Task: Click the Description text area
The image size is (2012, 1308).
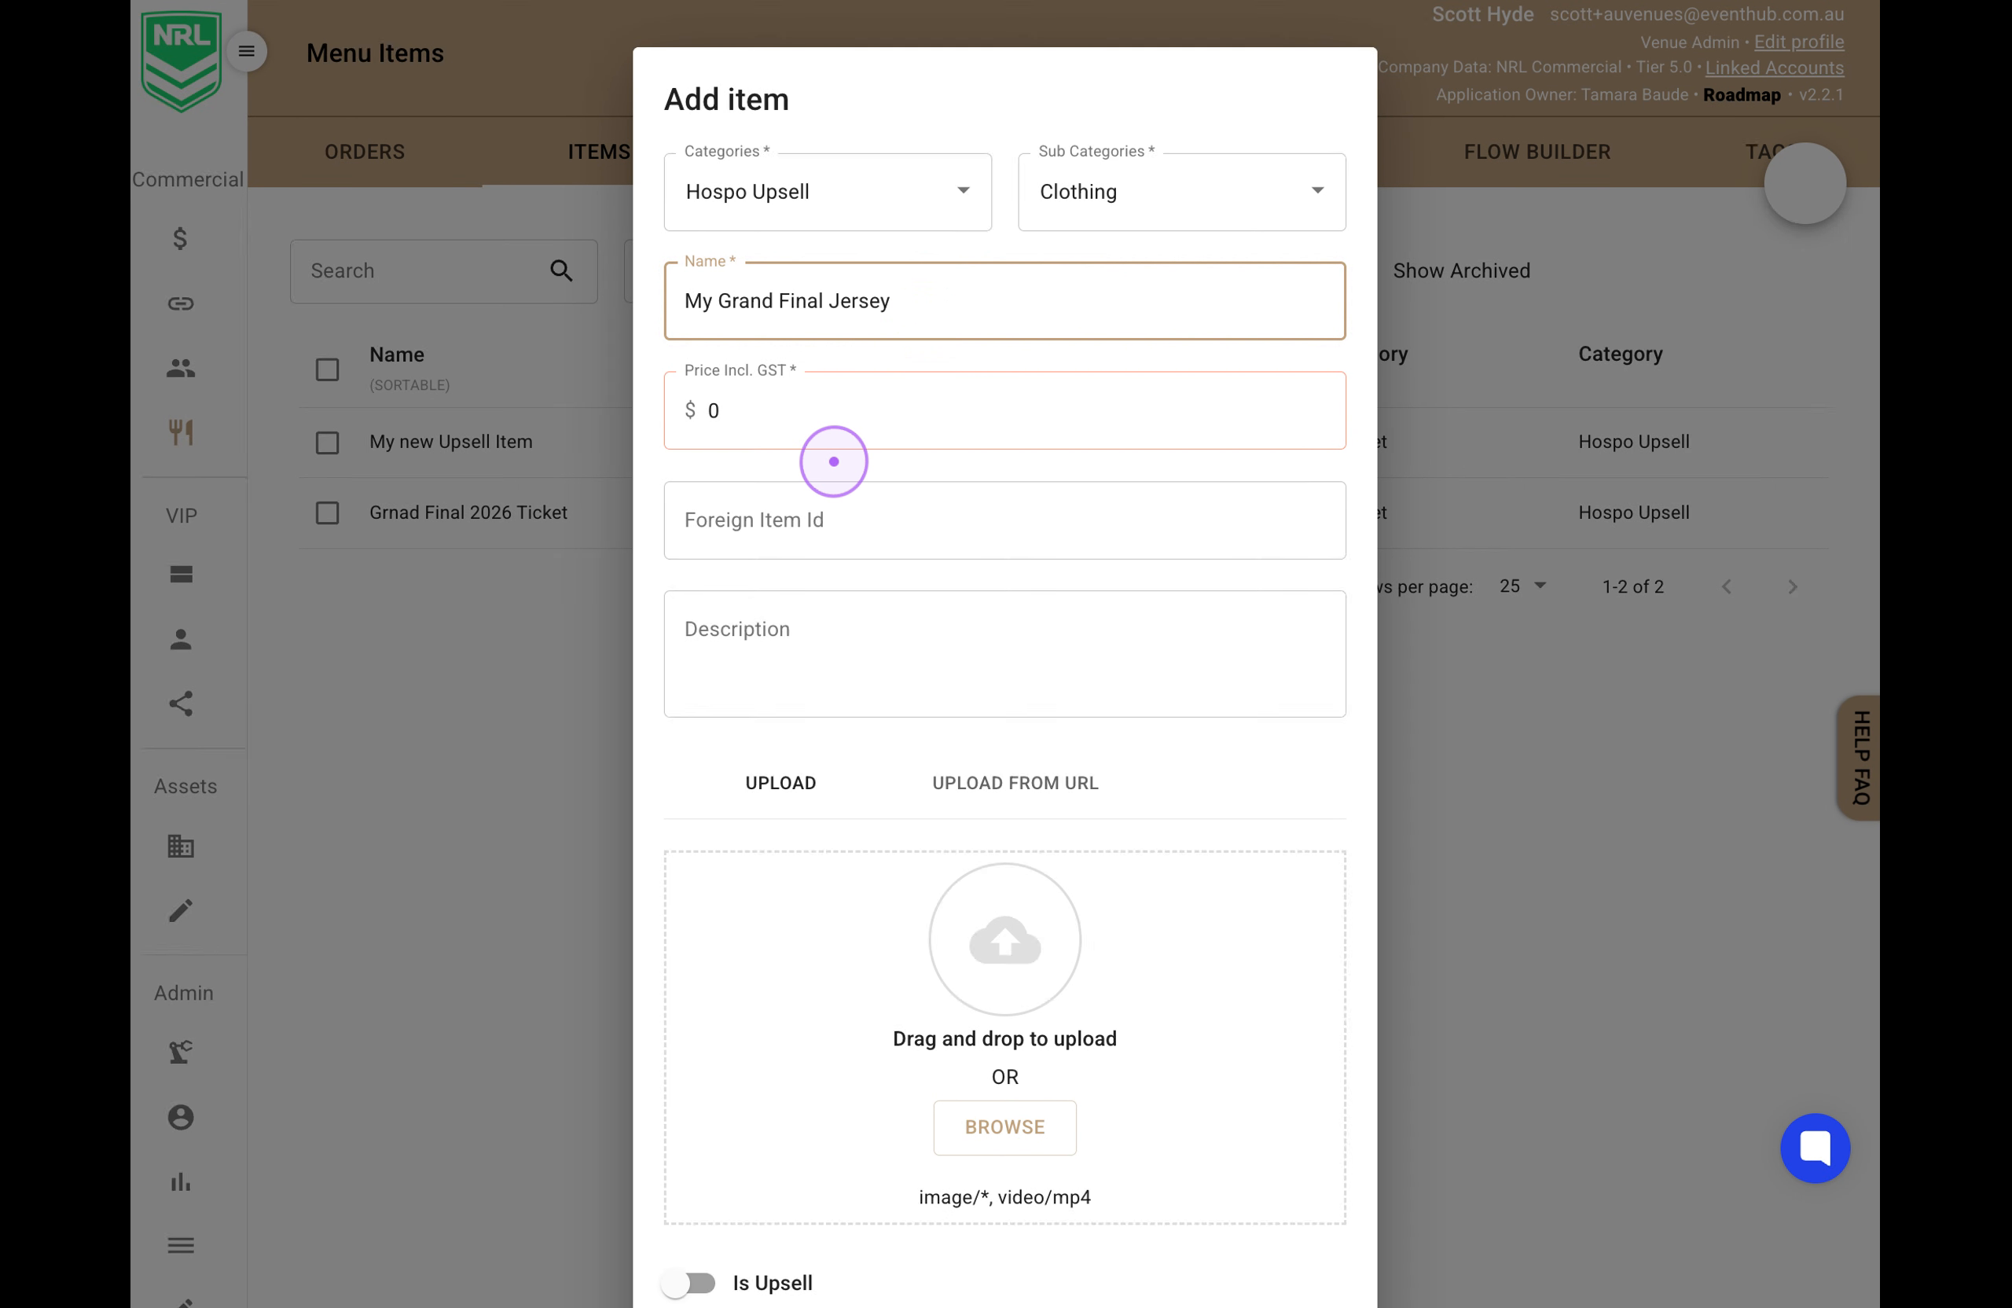Action: [x=1004, y=653]
